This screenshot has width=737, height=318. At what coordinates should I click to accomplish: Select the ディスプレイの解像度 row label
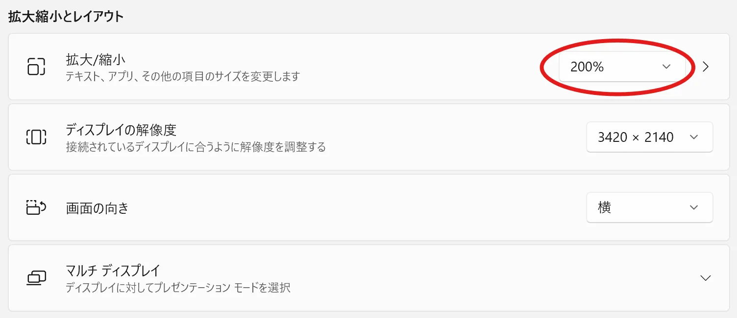121,130
